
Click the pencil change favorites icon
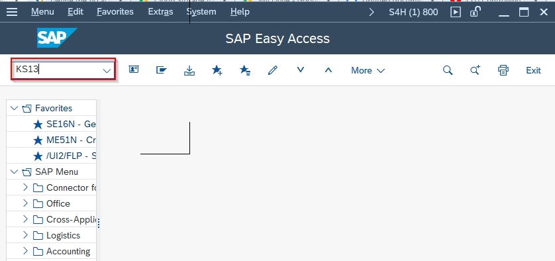coord(273,70)
